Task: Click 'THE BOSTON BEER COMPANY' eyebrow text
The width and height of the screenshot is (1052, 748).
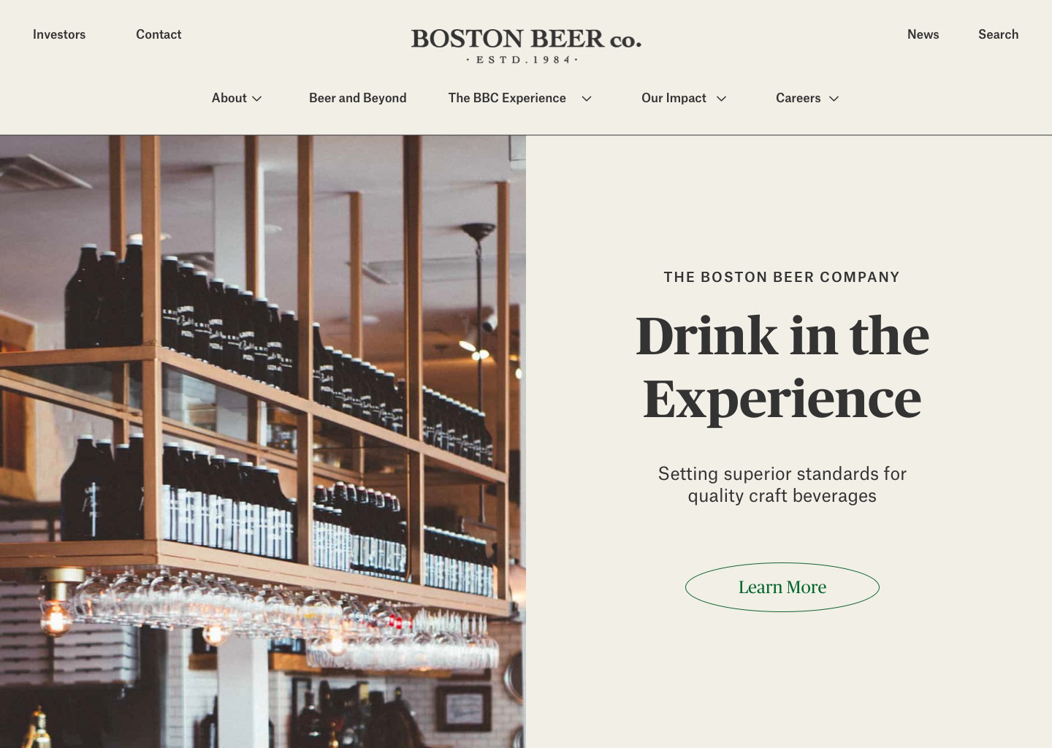Action: click(782, 277)
